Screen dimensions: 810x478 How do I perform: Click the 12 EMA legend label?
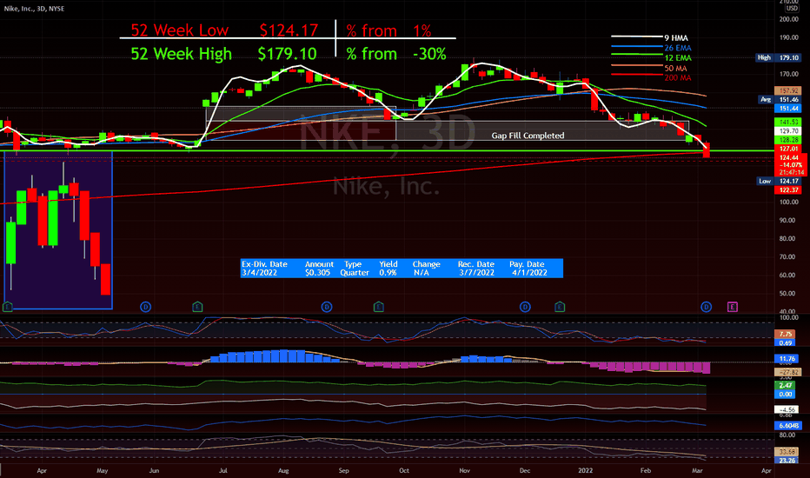coord(678,58)
